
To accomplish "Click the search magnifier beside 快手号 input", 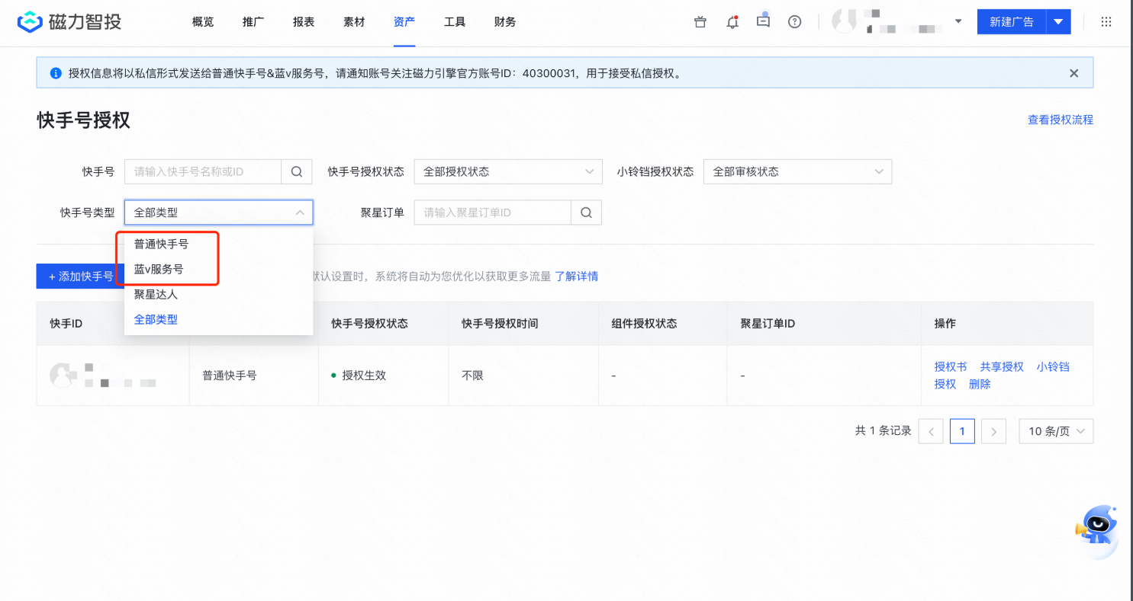I will [296, 171].
